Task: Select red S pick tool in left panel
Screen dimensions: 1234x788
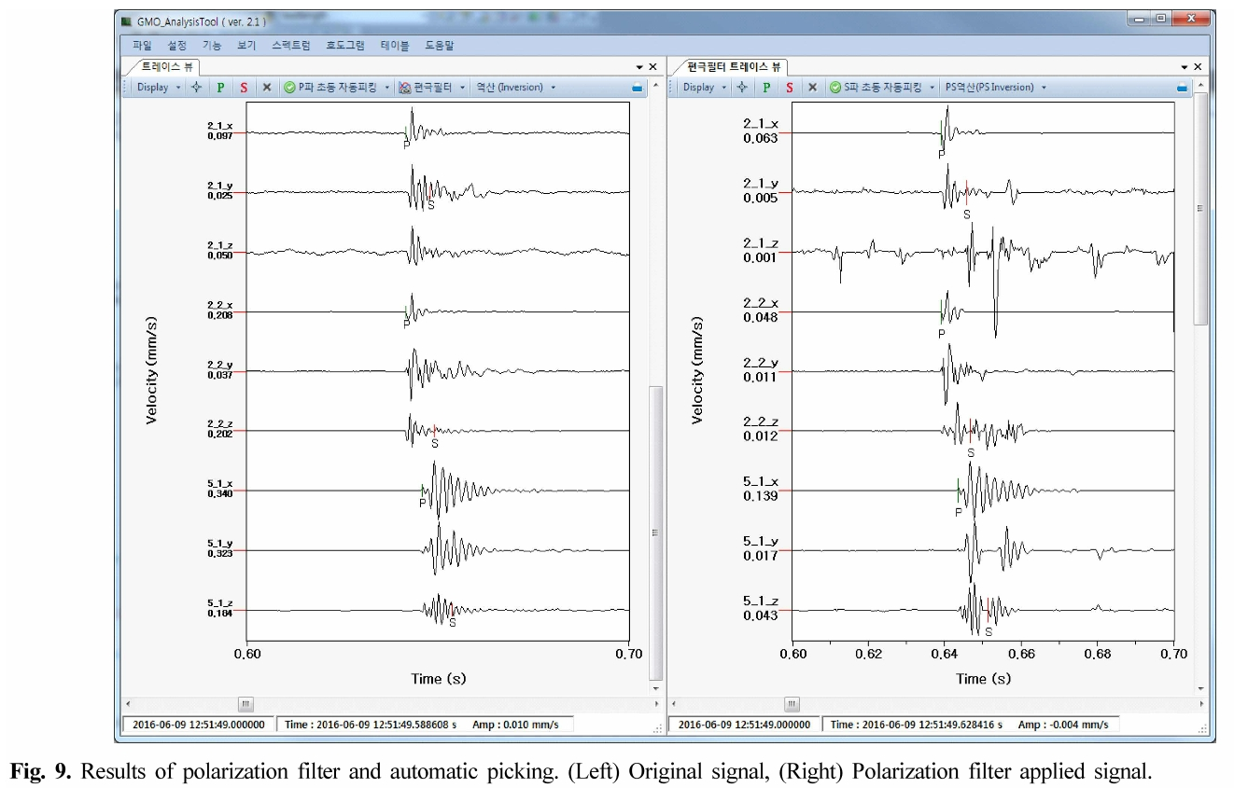Action: click(244, 87)
